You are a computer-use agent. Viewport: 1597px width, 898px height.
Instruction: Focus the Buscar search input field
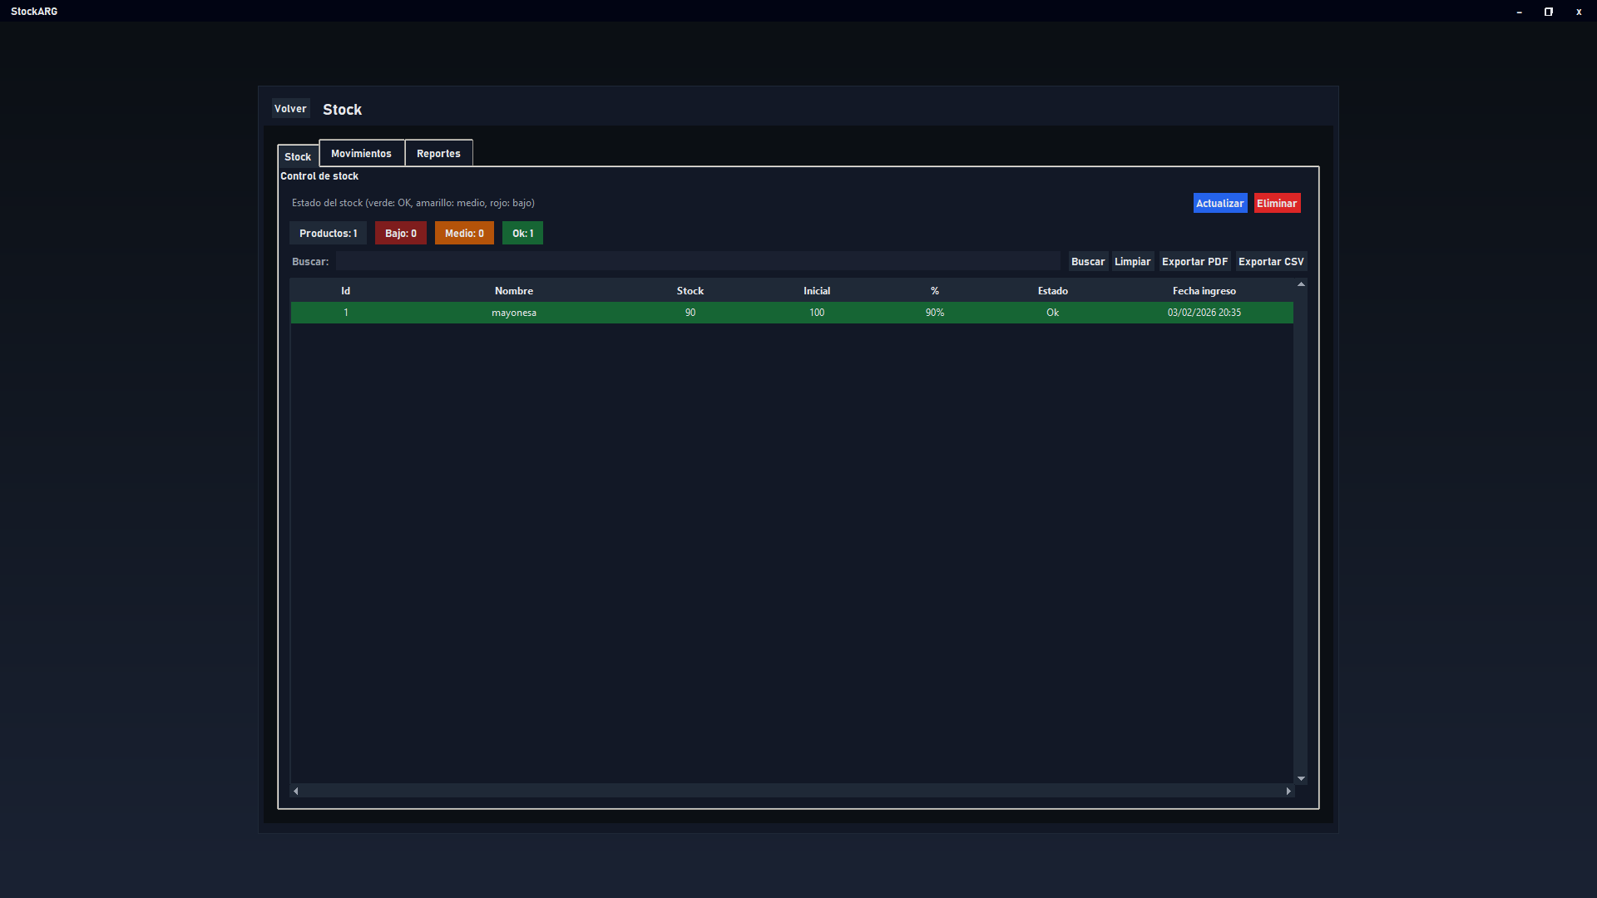(697, 262)
